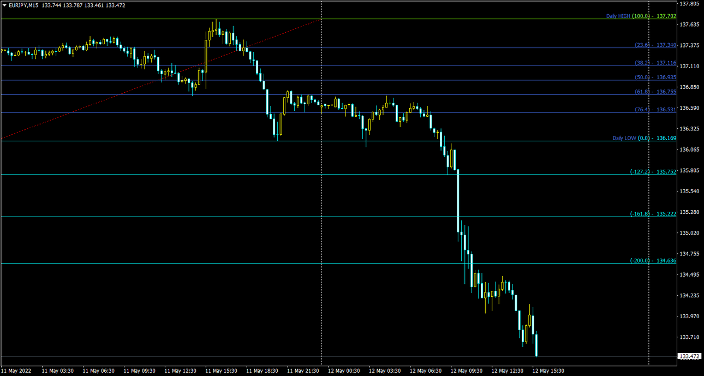Select the (-127.2) - 135.752 extension label
The width and height of the screenshot is (704, 376).
(x=653, y=171)
